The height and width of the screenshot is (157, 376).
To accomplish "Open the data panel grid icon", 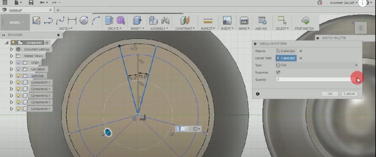I will click(5, 2).
